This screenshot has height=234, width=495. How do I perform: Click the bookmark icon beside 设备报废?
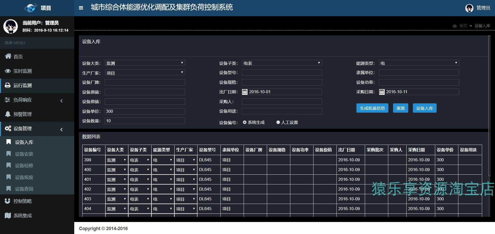[9, 177]
